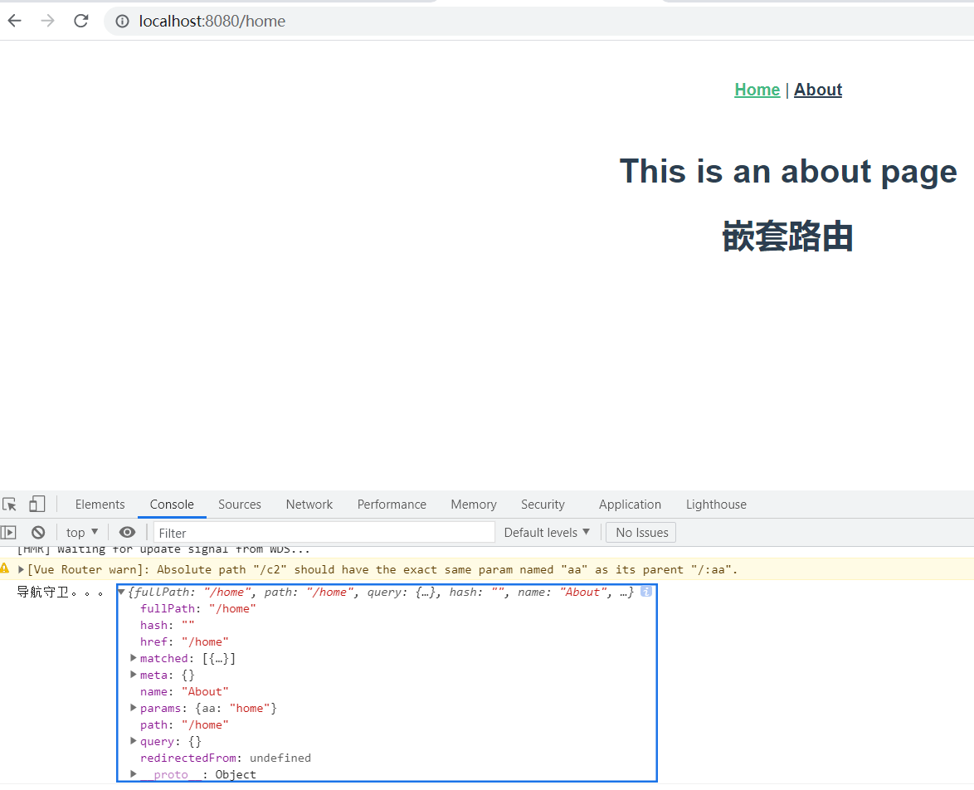Expand the __proto__ Object entry
The height and width of the screenshot is (790, 974).
pos(133,774)
